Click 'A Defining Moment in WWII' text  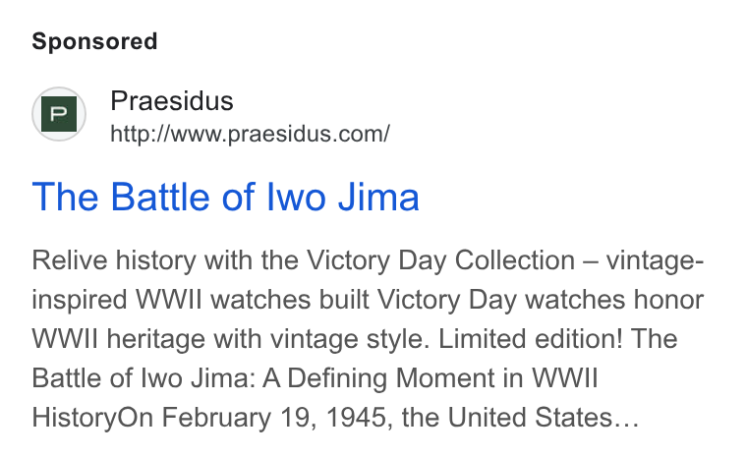430,378
